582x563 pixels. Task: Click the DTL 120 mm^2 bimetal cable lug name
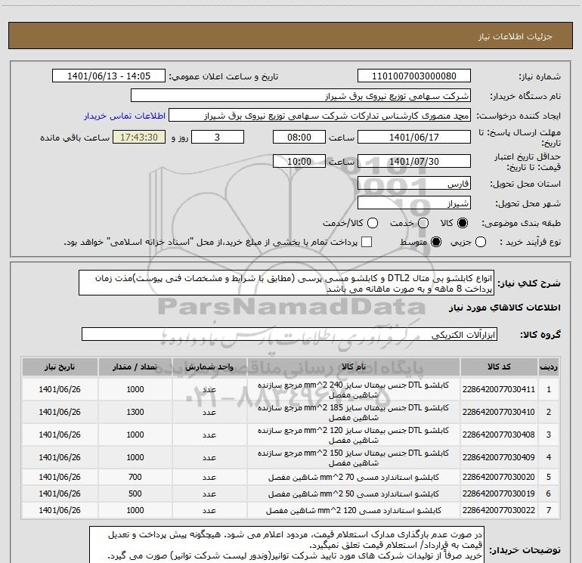[x=354, y=435]
